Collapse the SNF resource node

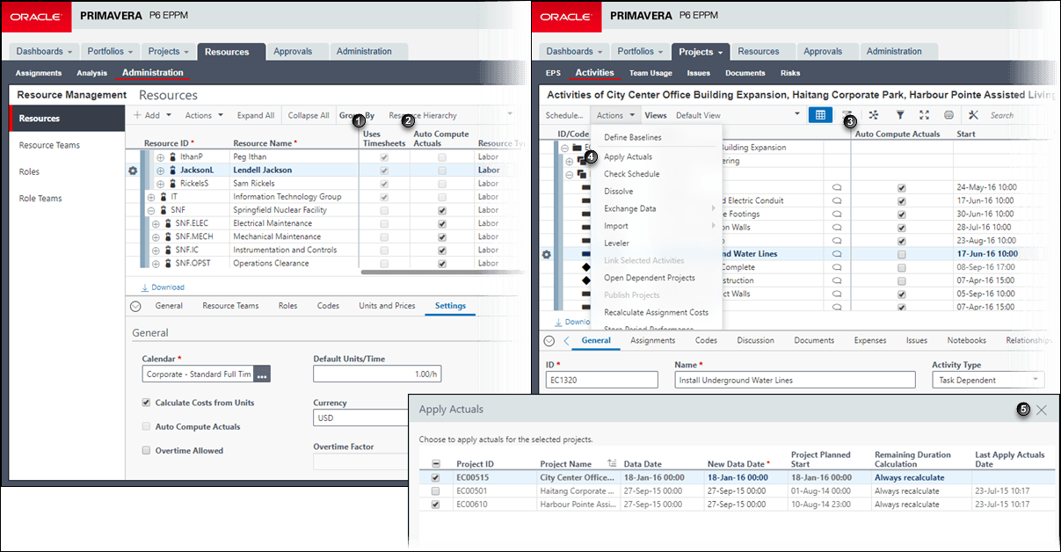152,210
